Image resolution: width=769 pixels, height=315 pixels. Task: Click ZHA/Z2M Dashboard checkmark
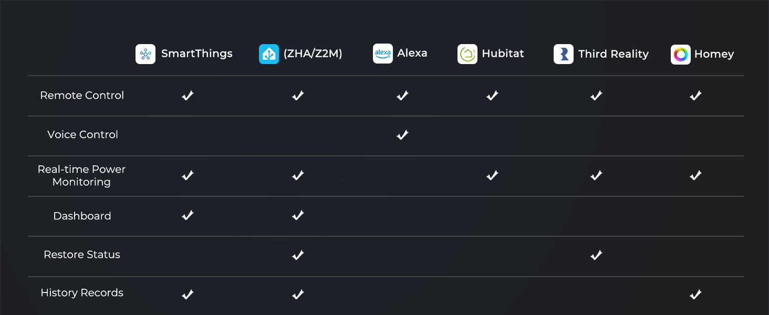298,215
